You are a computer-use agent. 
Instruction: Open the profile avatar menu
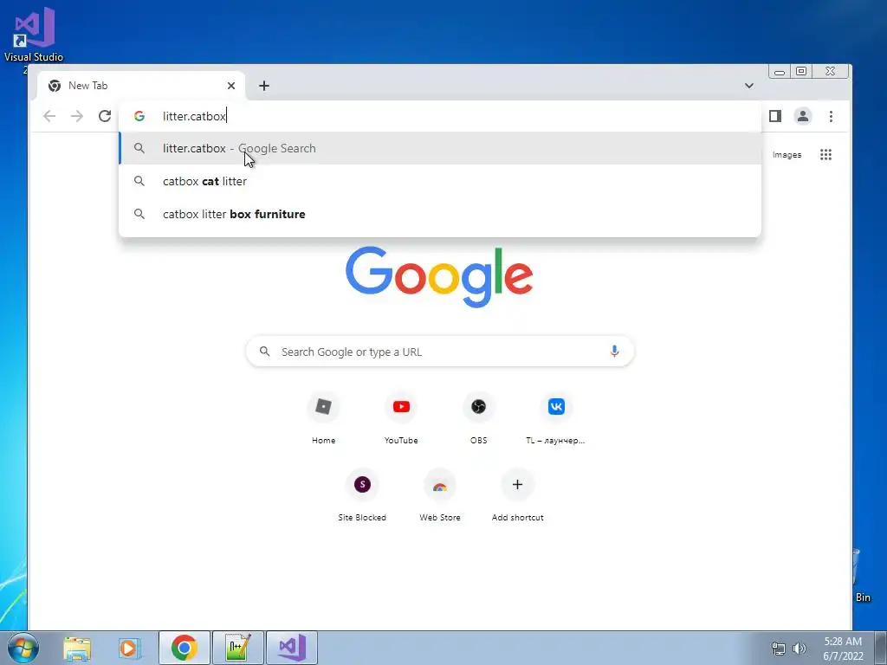[803, 116]
